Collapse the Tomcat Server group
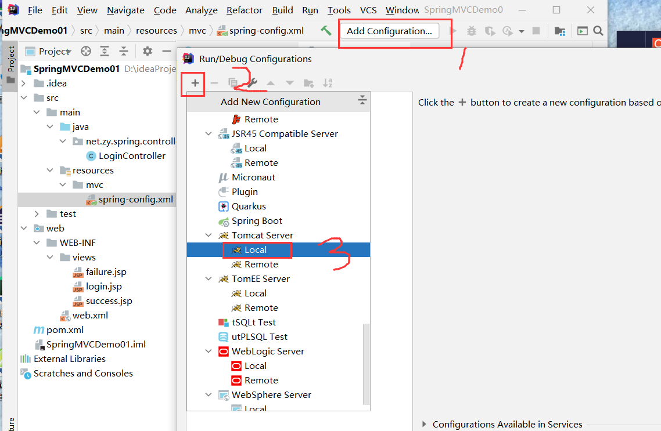The image size is (661, 431). pos(209,236)
